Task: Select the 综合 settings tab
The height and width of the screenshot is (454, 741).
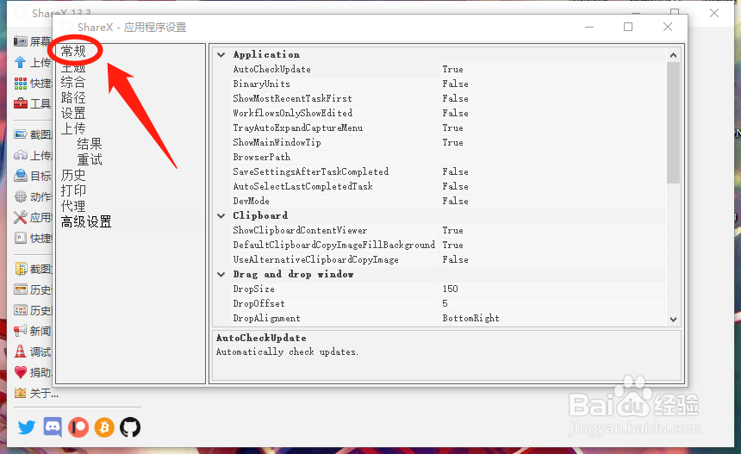Action: [73, 82]
